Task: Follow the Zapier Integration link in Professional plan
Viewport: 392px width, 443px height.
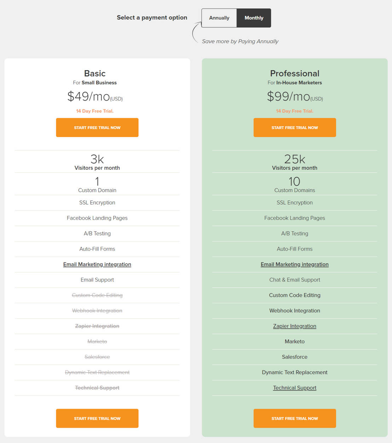Action: [295, 326]
